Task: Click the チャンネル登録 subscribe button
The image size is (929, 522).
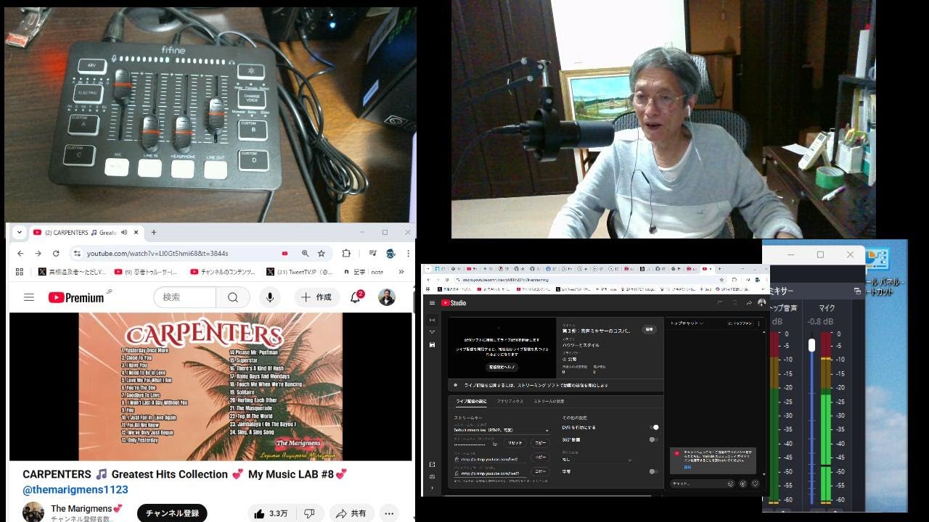Action: coord(172,513)
